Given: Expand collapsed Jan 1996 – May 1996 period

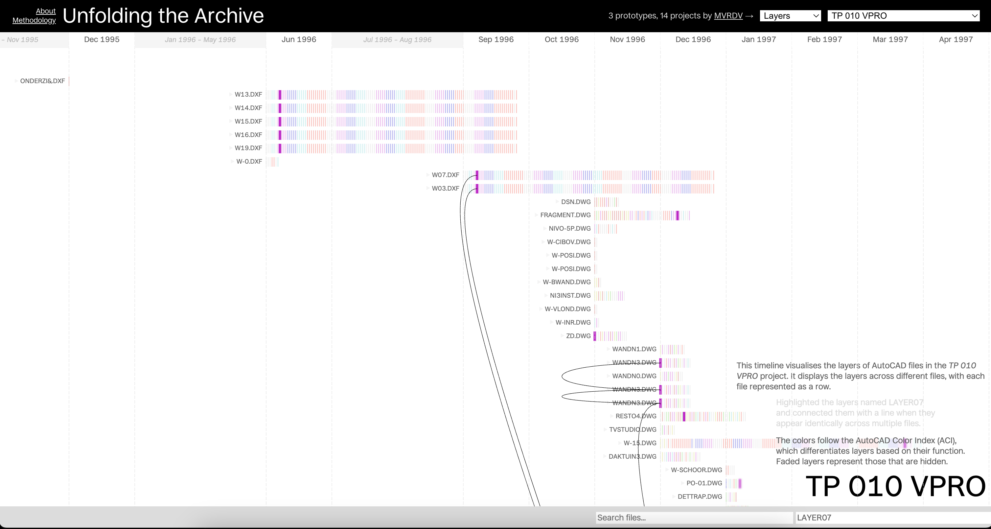Looking at the screenshot, I should (200, 40).
